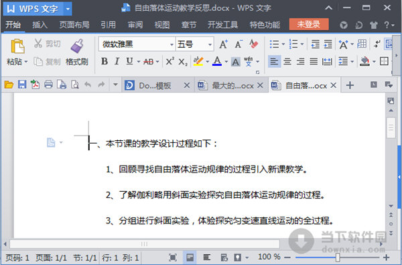The image size is (402, 265).
Task: Click the zoom slider handle
Action: click(338, 258)
